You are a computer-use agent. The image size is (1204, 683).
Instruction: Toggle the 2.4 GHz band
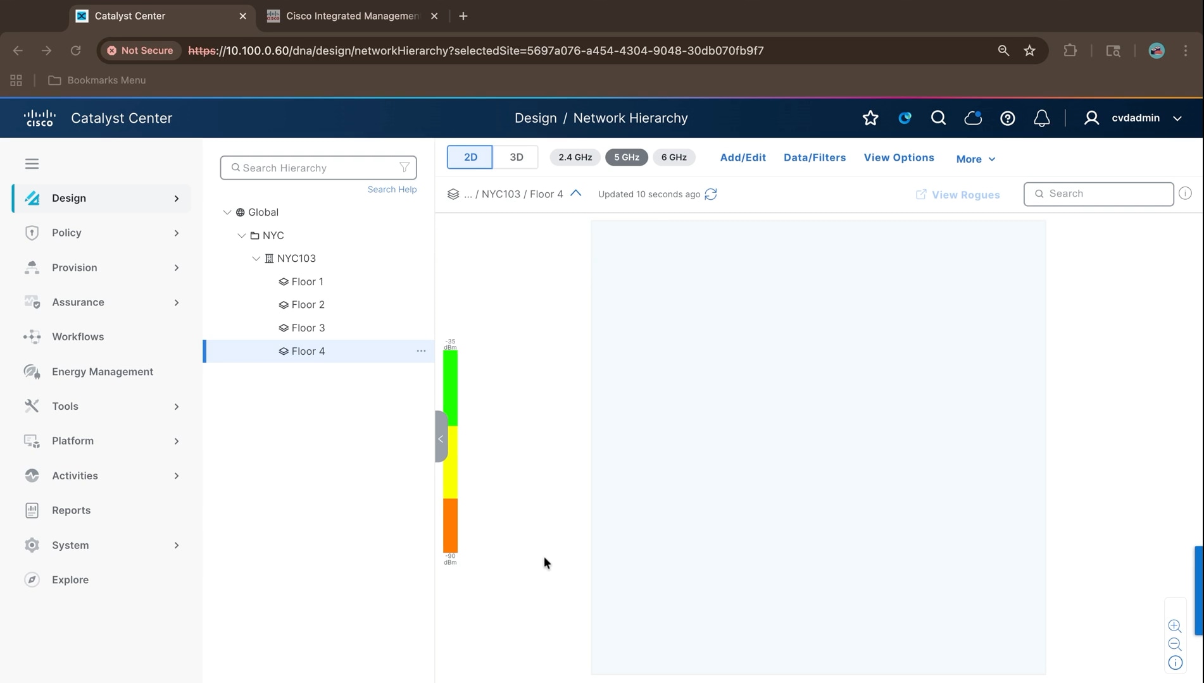tap(575, 157)
